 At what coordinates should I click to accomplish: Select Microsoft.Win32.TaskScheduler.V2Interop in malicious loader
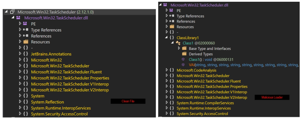(x=212, y=97)
